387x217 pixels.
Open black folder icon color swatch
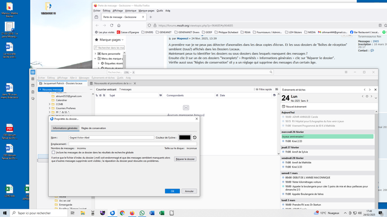pos(184,137)
